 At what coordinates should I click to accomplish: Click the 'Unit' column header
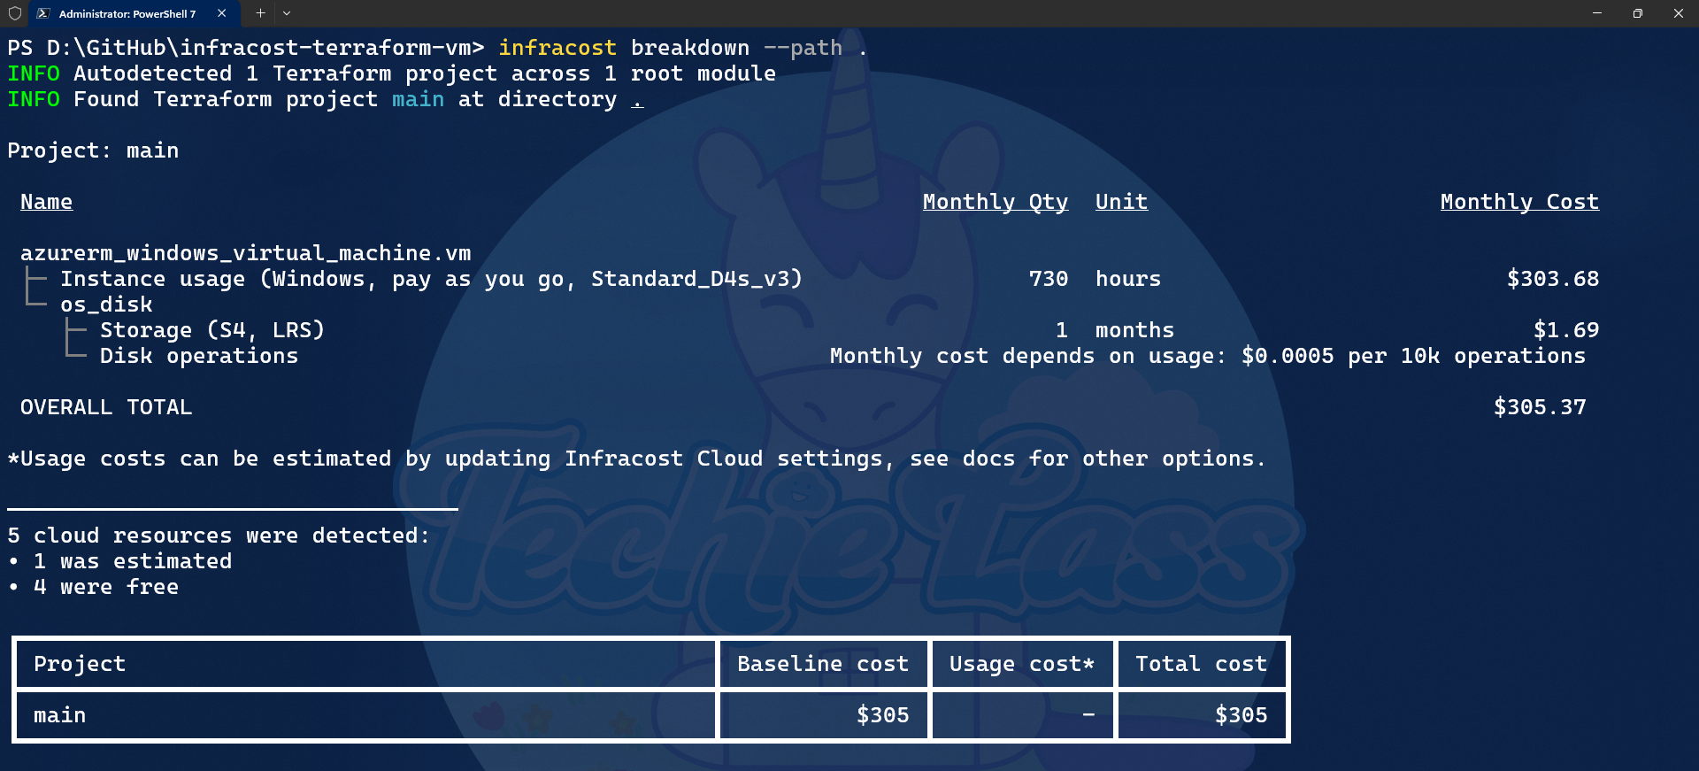pyautogui.click(x=1120, y=203)
